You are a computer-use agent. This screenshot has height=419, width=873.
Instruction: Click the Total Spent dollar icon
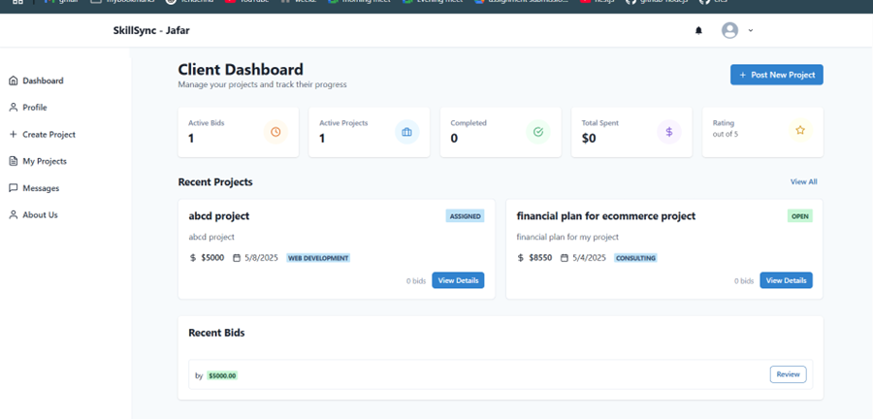coord(669,132)
